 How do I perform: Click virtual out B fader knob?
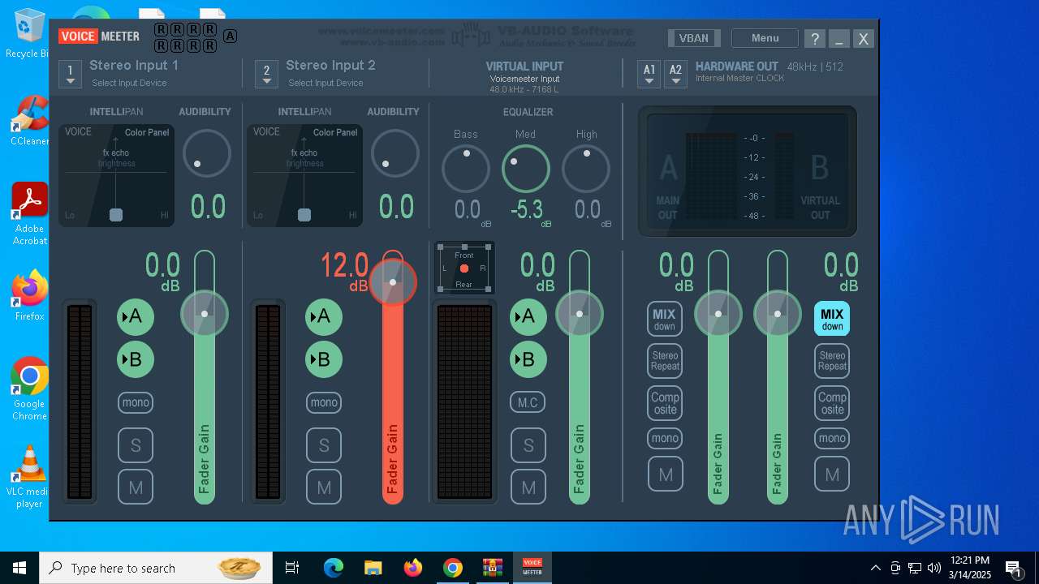pyautogui.click(x=778, y=313)
